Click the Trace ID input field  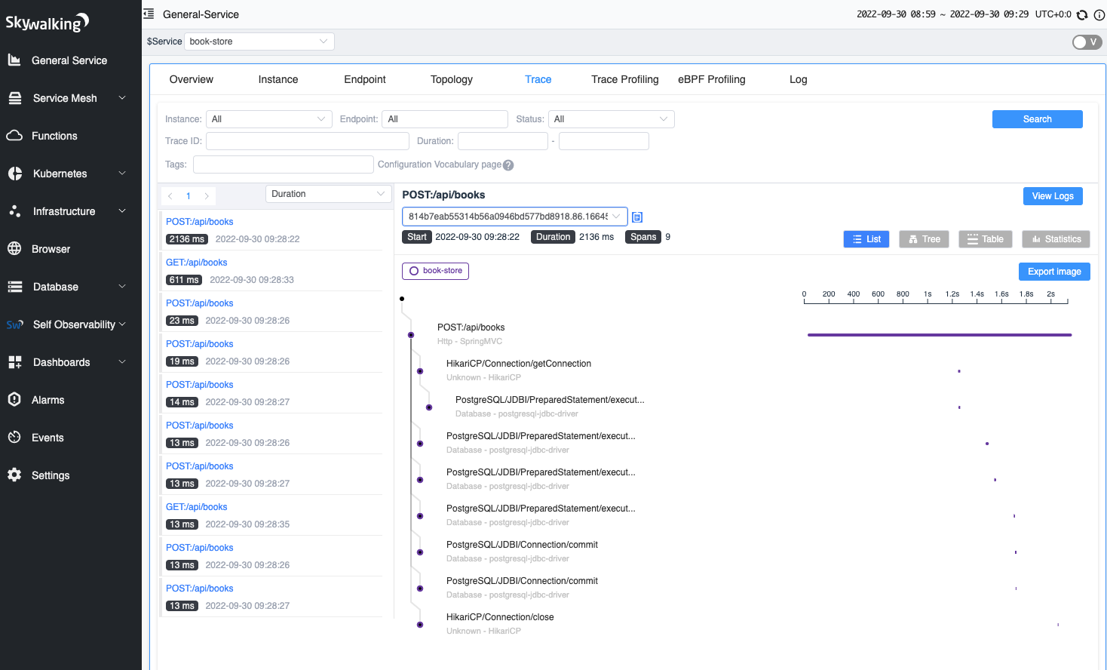[x=308, y=141]
